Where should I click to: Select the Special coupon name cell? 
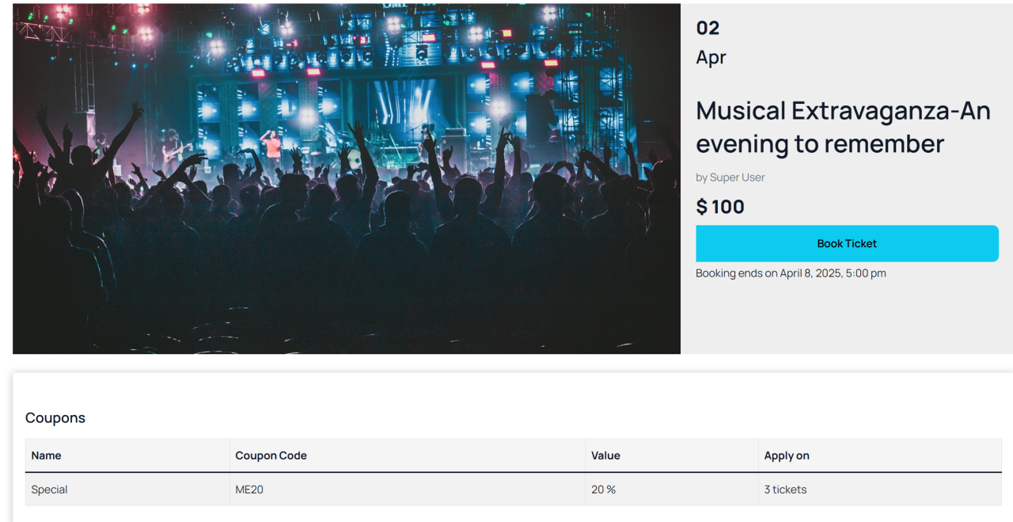[x=49, y=490]
